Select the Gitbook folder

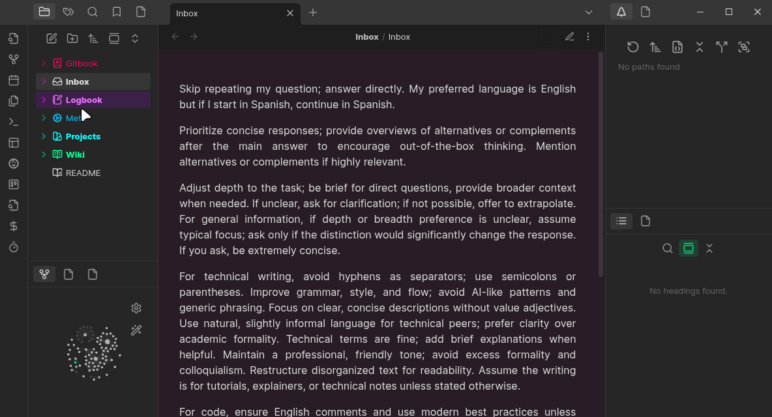(x=93, y=63)
